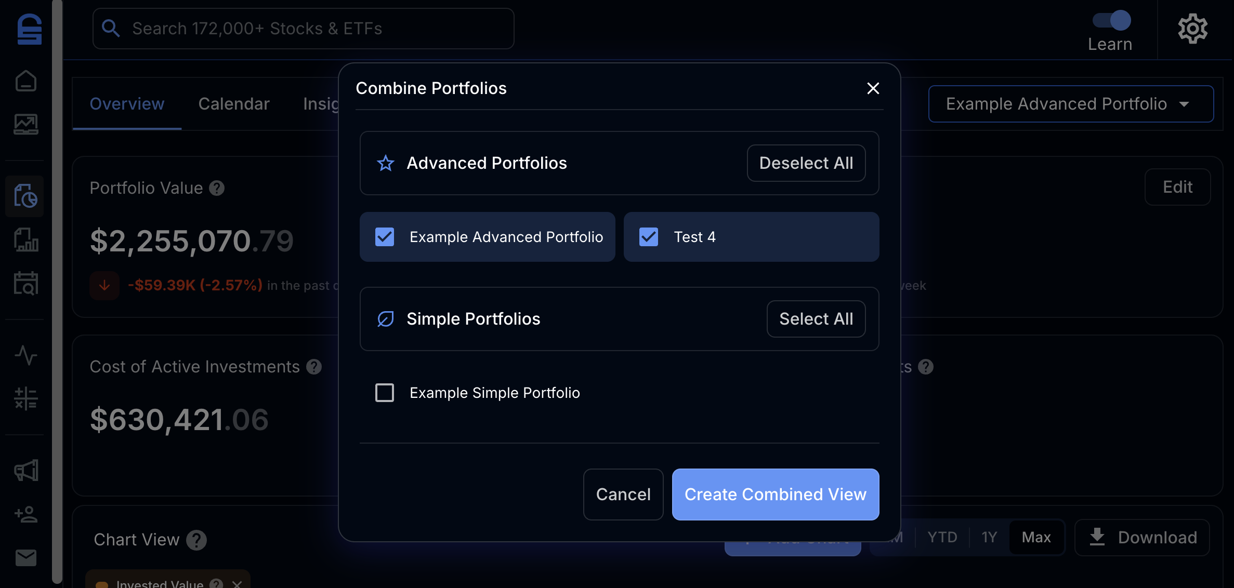Click Deselect All for Advanced Portfolios
This screenshot has width=1234, height=588.
(x=806, y=163)
